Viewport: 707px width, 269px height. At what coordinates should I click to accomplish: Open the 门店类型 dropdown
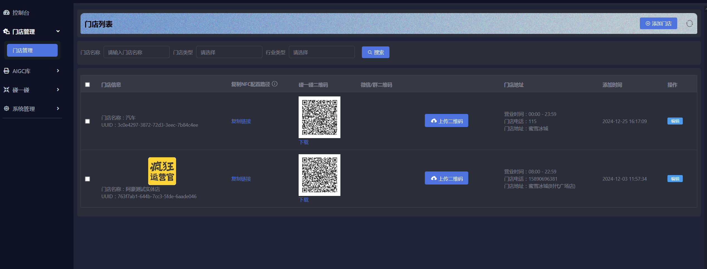229,52
